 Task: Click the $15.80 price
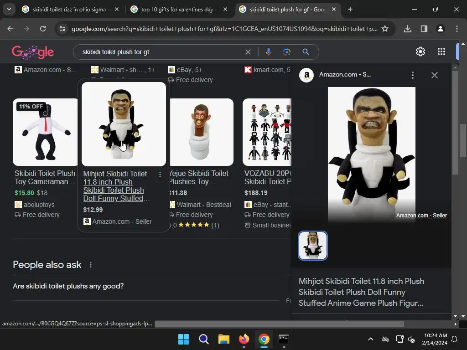24,193
